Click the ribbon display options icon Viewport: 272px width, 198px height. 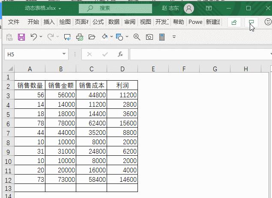209,8
